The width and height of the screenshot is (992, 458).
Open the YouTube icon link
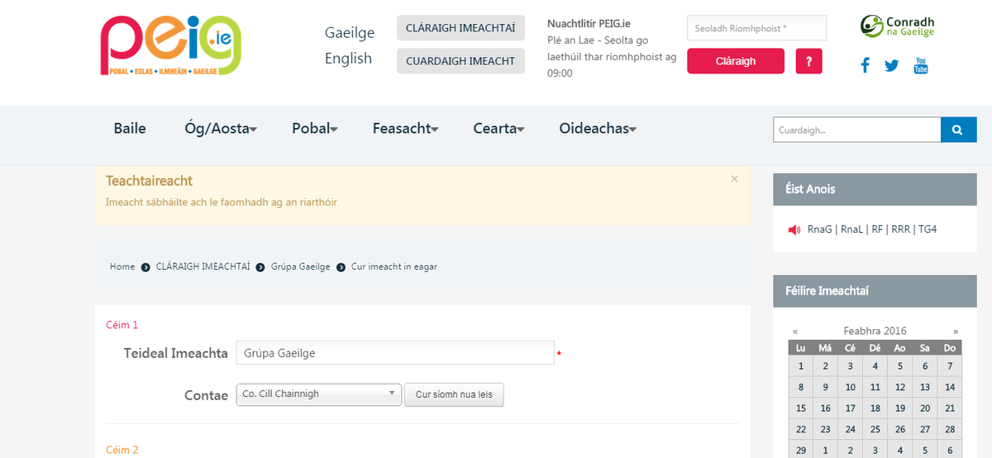click(x=921, y=65)
